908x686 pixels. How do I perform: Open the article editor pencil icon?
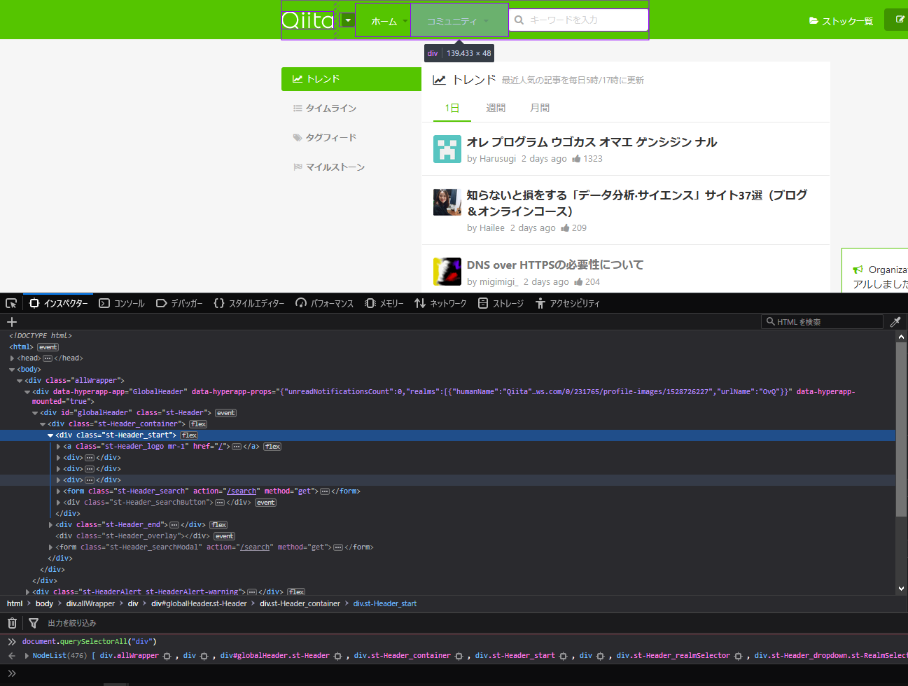click(900, 20)
